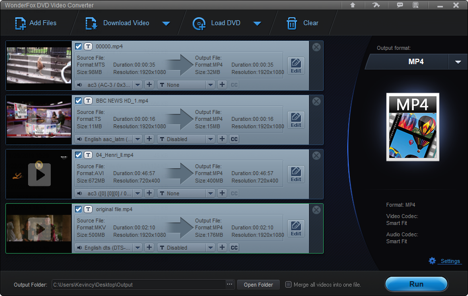Click the Load DVD disc icon
This screenshot has height=296, width=468.
pos(199,24)
